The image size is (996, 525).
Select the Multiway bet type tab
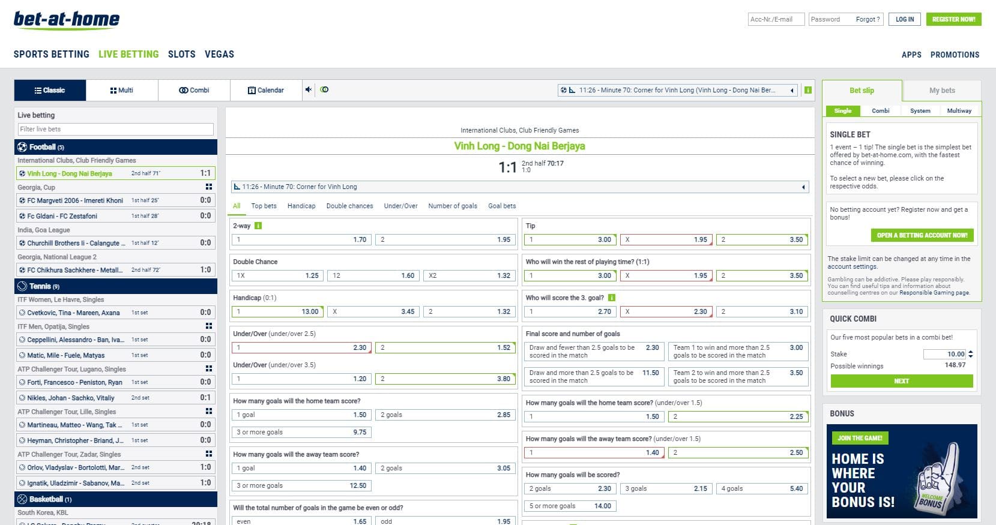[959, 110]
